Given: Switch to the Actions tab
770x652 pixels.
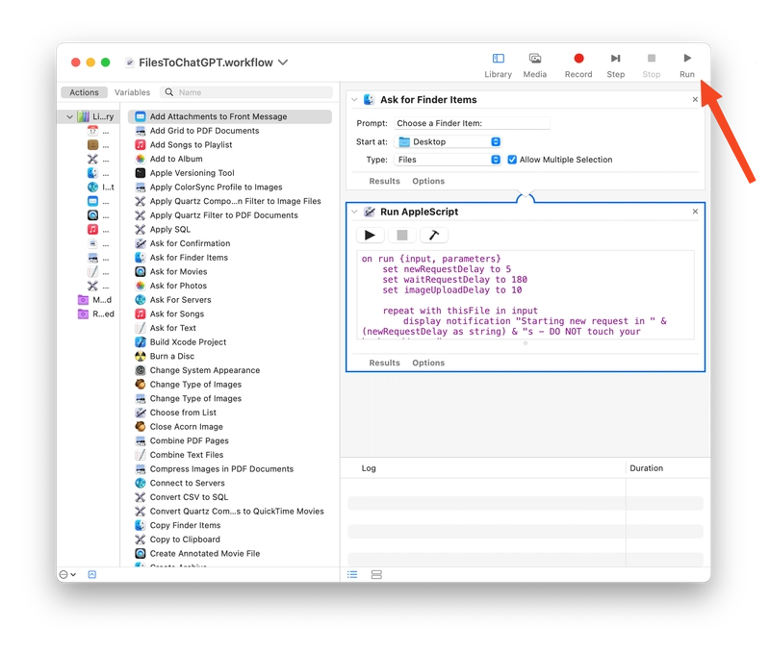Looking at the screenshot, I should pyautogui.click(x=84, y=92).
